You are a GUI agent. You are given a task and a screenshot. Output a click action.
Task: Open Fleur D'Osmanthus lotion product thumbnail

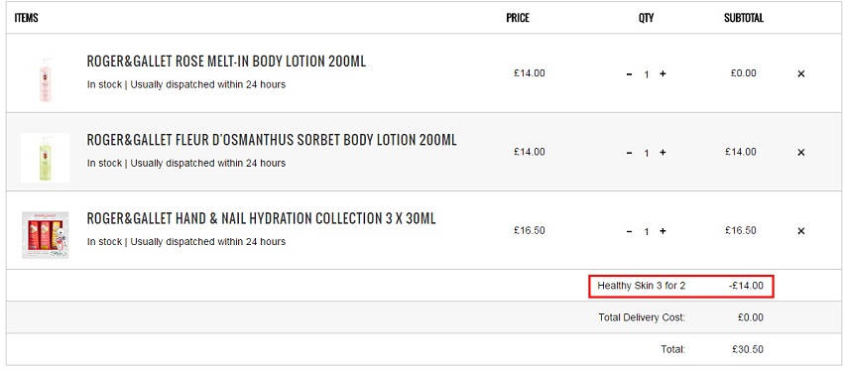(46, 158)
